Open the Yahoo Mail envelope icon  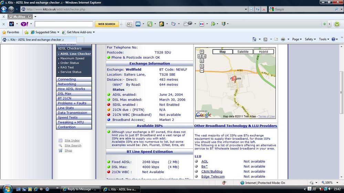point(138,24)
